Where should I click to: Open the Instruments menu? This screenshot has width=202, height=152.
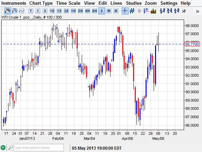(x=14, y=3)
